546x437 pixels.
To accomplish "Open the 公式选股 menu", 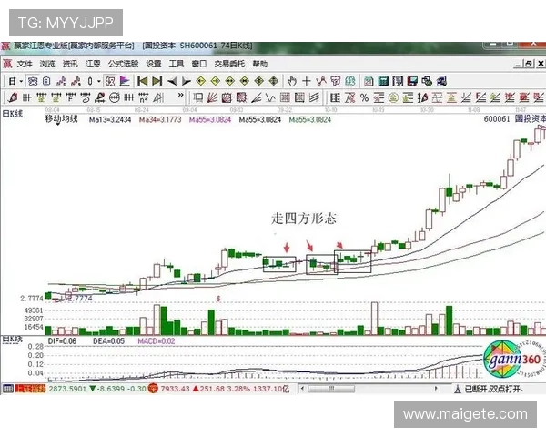I will coord(123,64).
